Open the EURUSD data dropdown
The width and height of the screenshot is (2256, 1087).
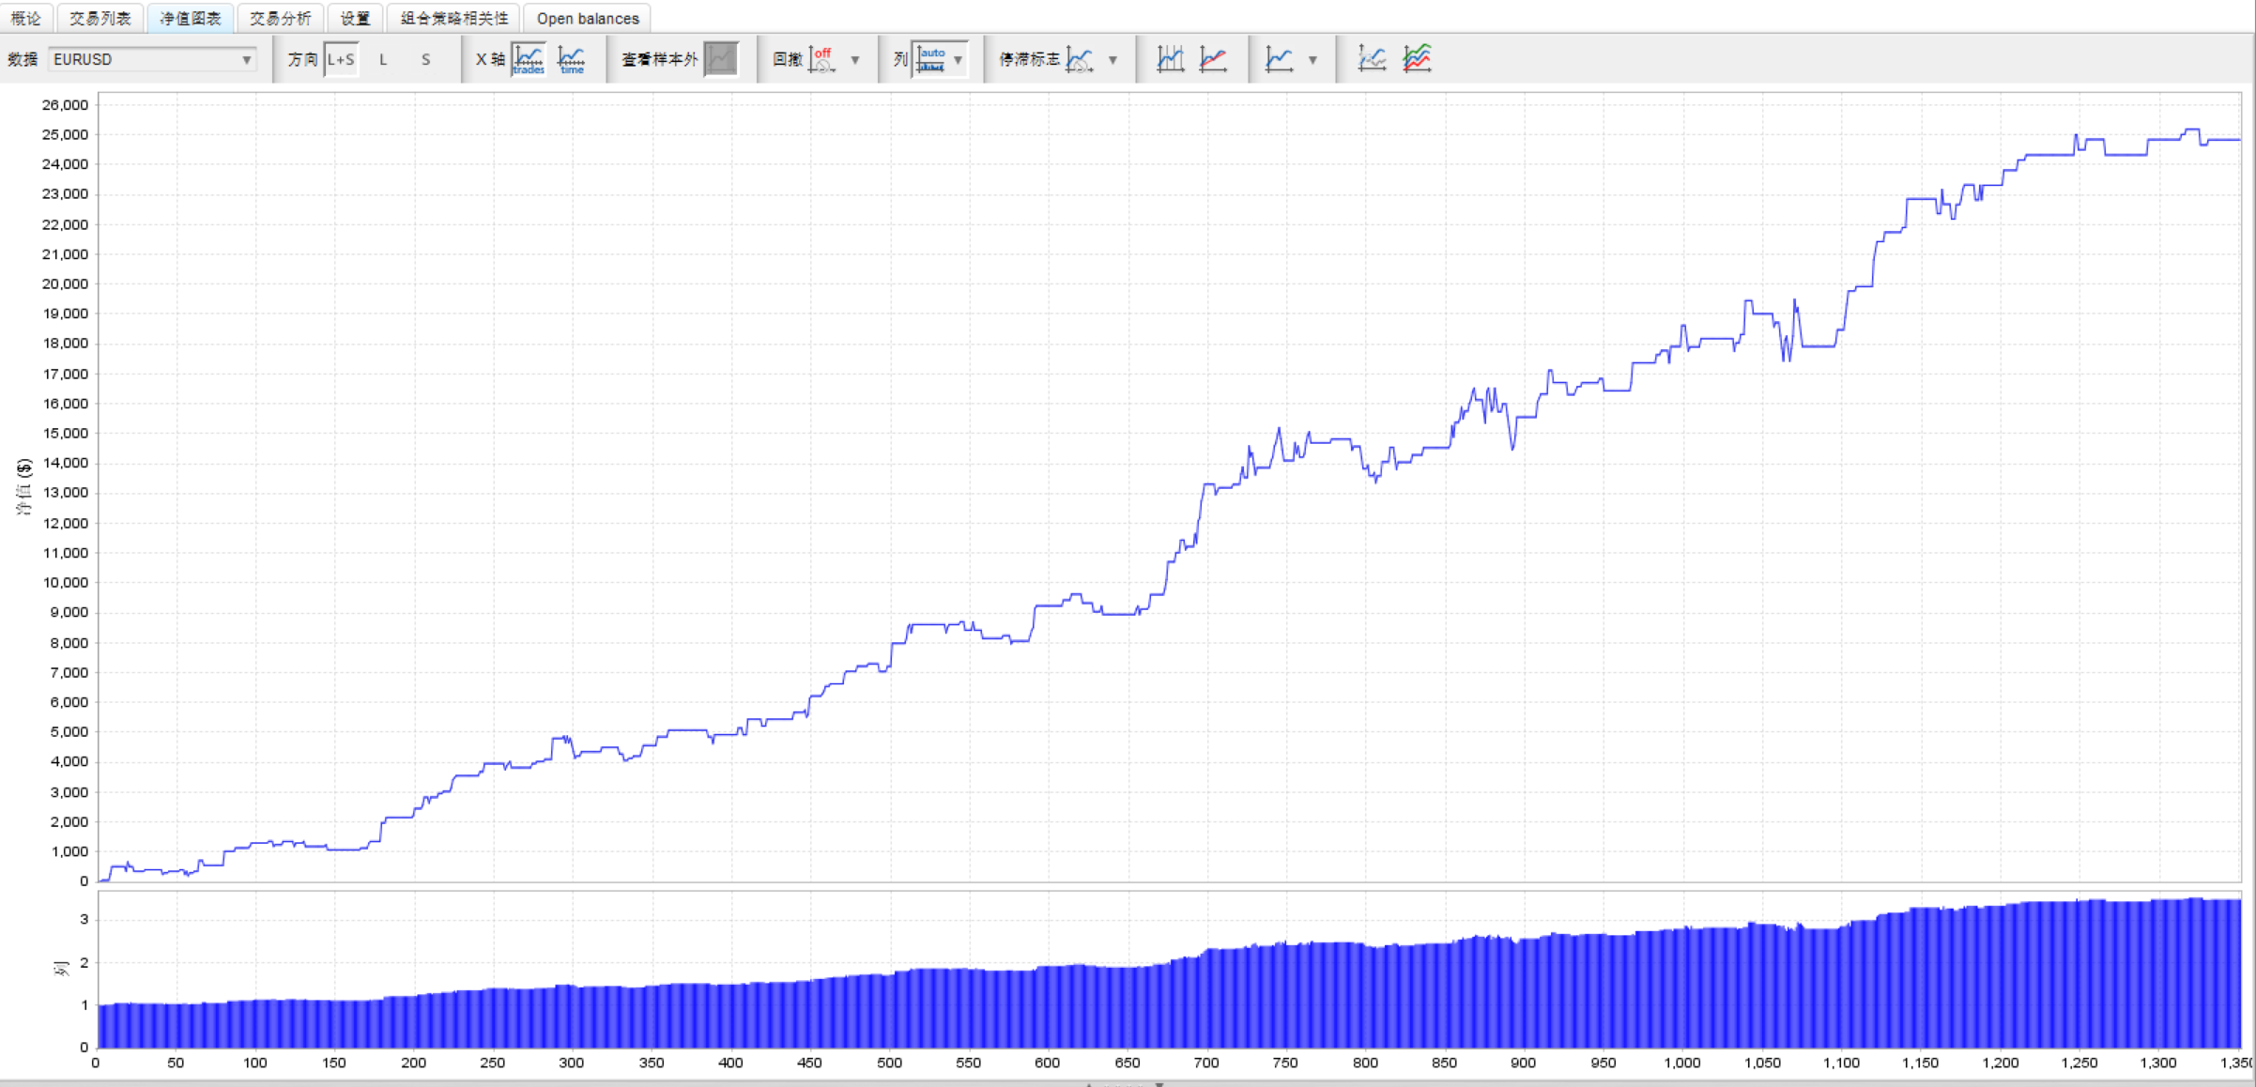click(152, 59)
